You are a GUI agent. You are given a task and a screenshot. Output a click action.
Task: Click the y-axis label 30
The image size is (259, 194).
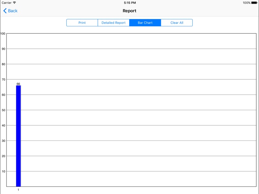[3, 141]
